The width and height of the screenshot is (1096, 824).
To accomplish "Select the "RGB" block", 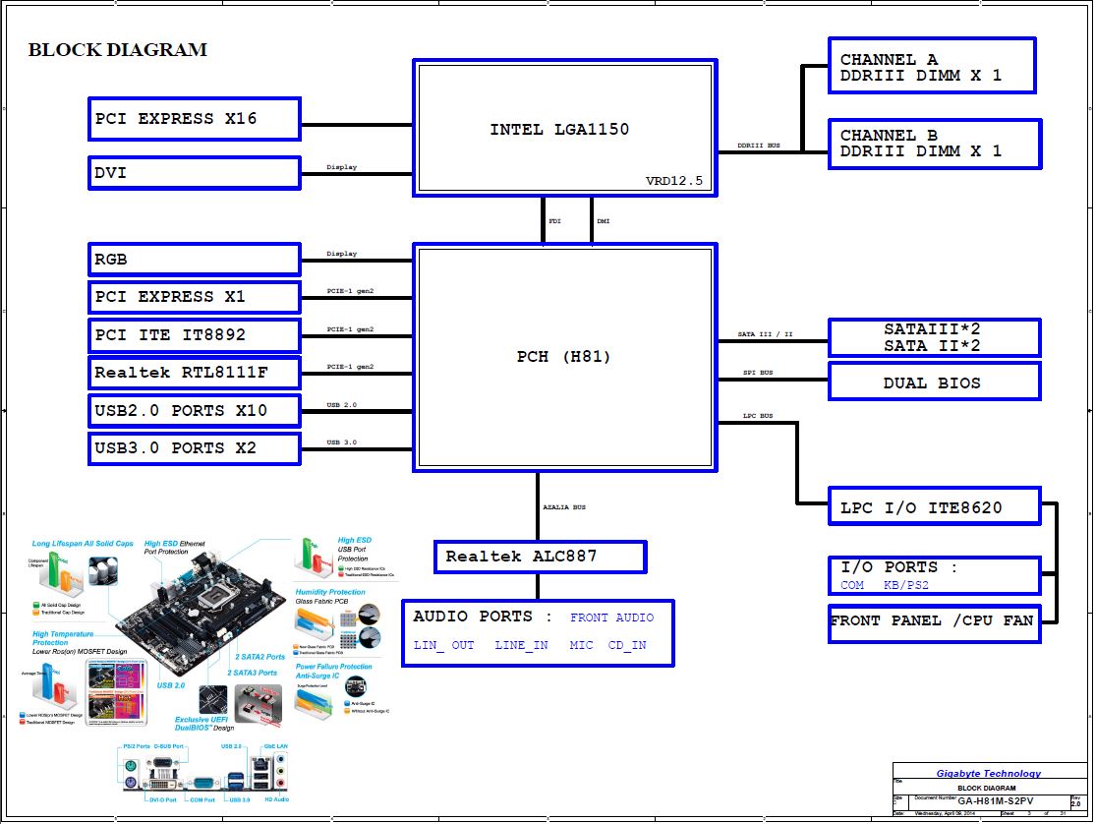I will pos(195,260).
